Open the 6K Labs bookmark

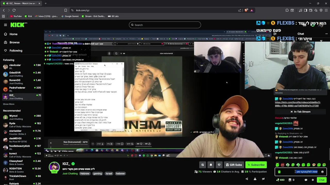coord(113,16)
